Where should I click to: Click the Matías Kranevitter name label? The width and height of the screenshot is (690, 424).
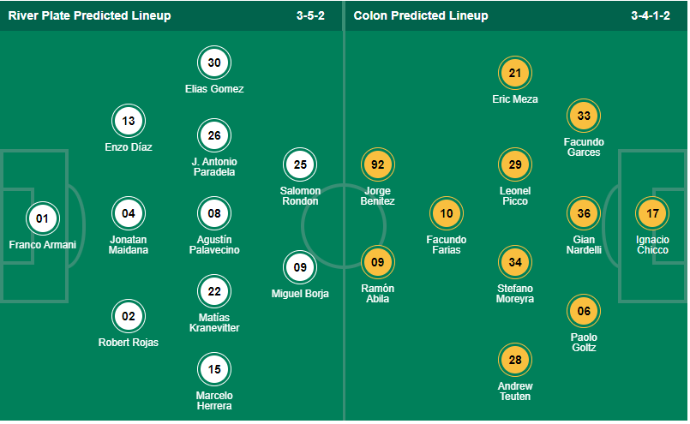[x=214, y=322]
